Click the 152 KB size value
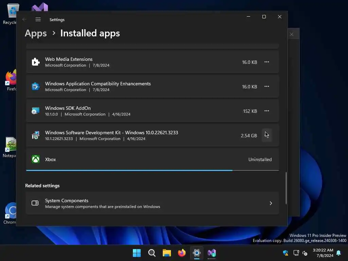Image resolution: width=348 pixels, height=261 pixels. pyautogui.click(x=250, y=111)
